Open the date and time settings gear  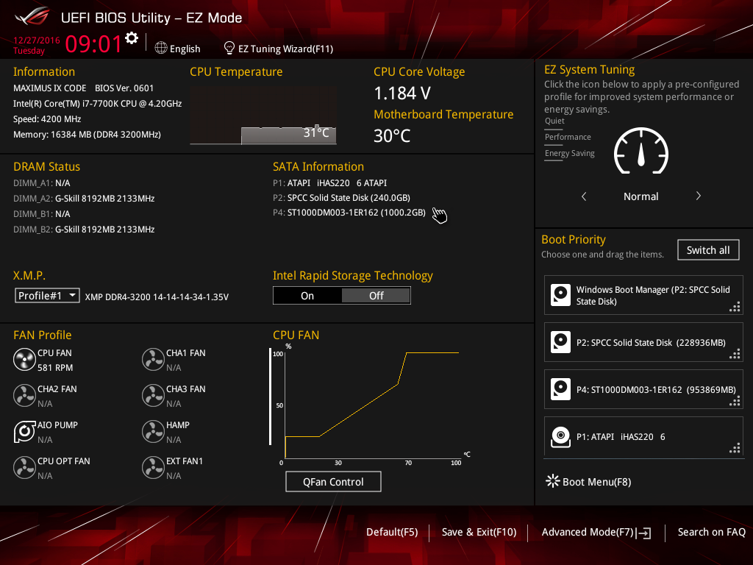132,38
